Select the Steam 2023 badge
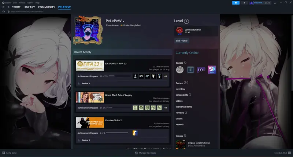The image size is (293, 157). point(212,70)
